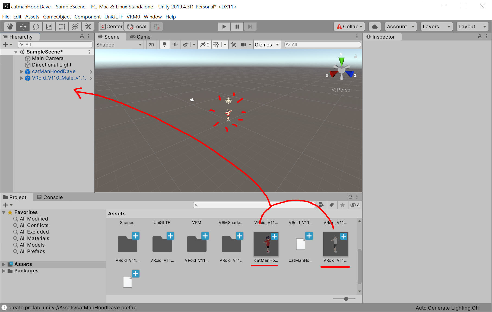The image size is (492, 312).
Task: Expand the Packages folder
Action: (4, 271)
